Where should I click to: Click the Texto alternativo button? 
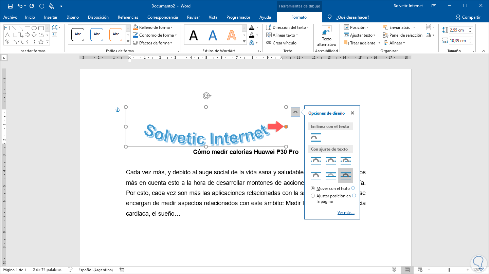tap(327, 36)
